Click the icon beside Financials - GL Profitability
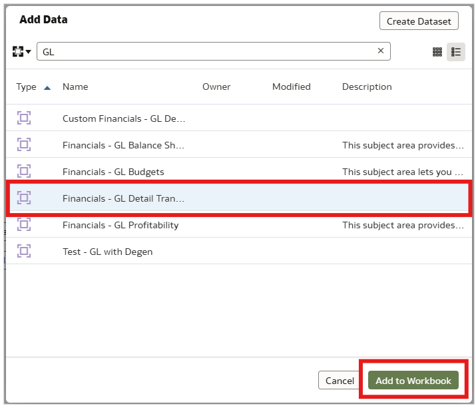Viewport: 476px width, 406px height. tap(24, 225)
